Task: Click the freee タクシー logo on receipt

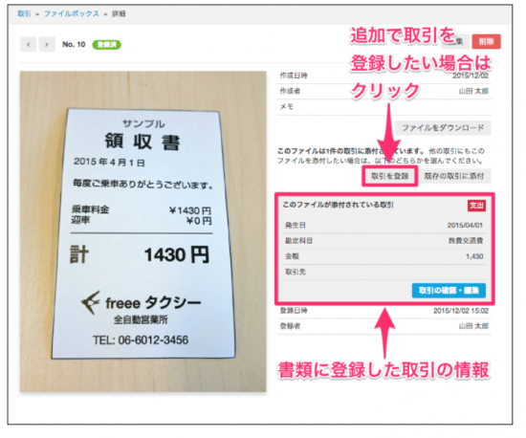Action: click(x=141, y=303)
